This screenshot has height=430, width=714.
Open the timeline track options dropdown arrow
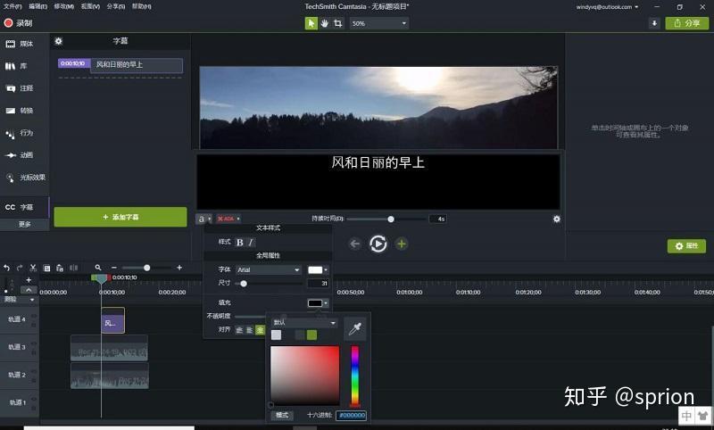[32, 300]
